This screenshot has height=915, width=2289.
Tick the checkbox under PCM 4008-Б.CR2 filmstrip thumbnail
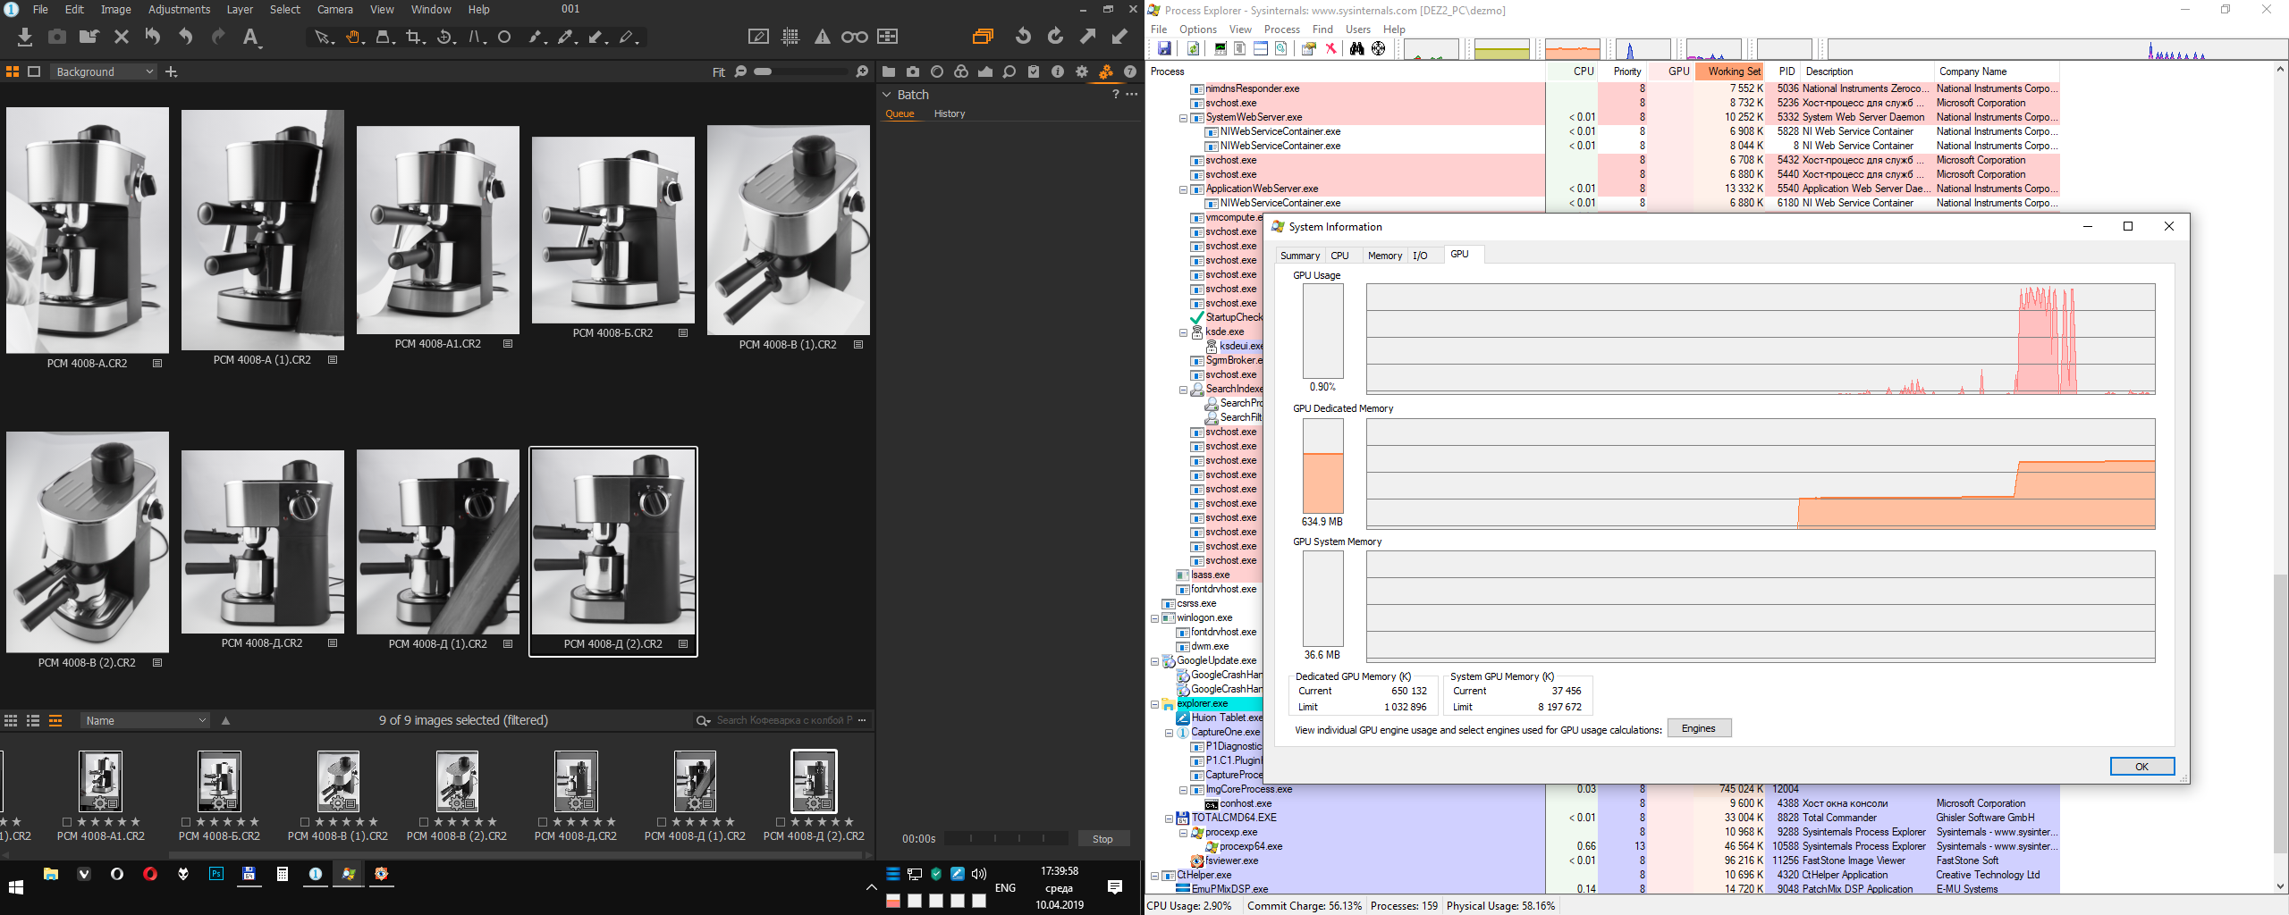coord(186,822)
